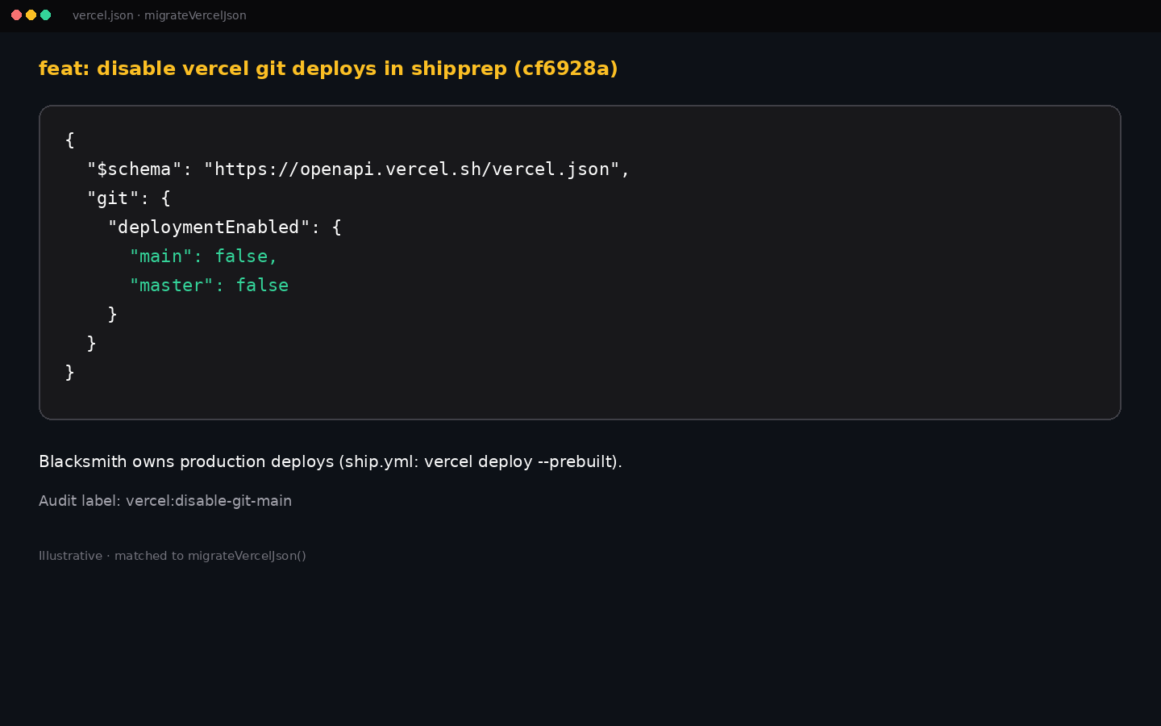Click the final closing brace of the JSON
This screenshot has width=1161, height=726.
(70, 373)
